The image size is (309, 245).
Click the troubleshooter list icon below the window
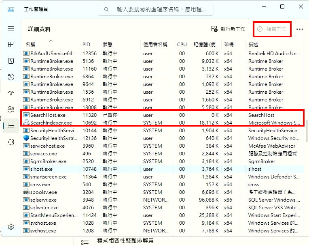pyautogui.click(x=85, y=242)
